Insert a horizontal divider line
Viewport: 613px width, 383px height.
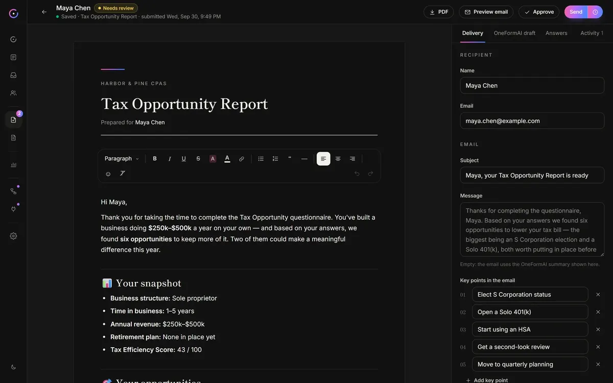pos(304,159)
